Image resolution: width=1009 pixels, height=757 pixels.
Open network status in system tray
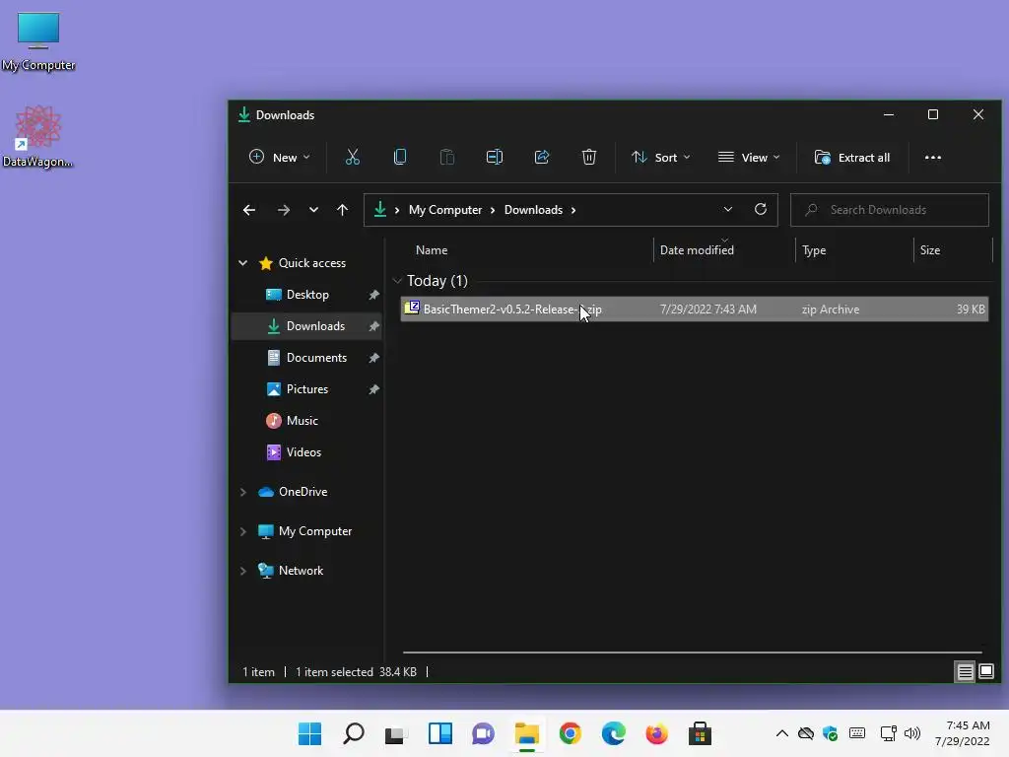point(888,733)
